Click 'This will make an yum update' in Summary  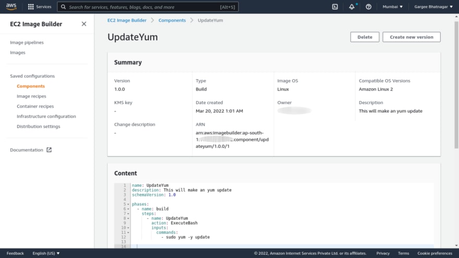point(391,111)
